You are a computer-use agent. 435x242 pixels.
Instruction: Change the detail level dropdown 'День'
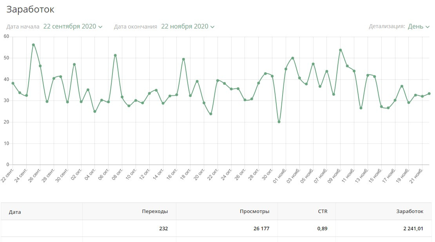point(419,27)
